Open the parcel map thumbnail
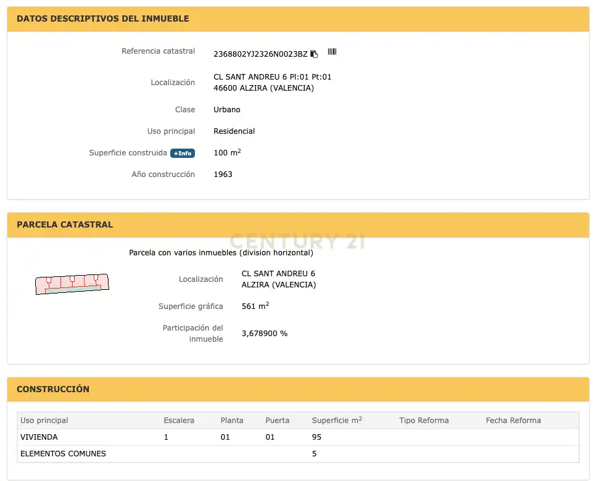The height and width of the screenshot is (481, 594). 72,284
